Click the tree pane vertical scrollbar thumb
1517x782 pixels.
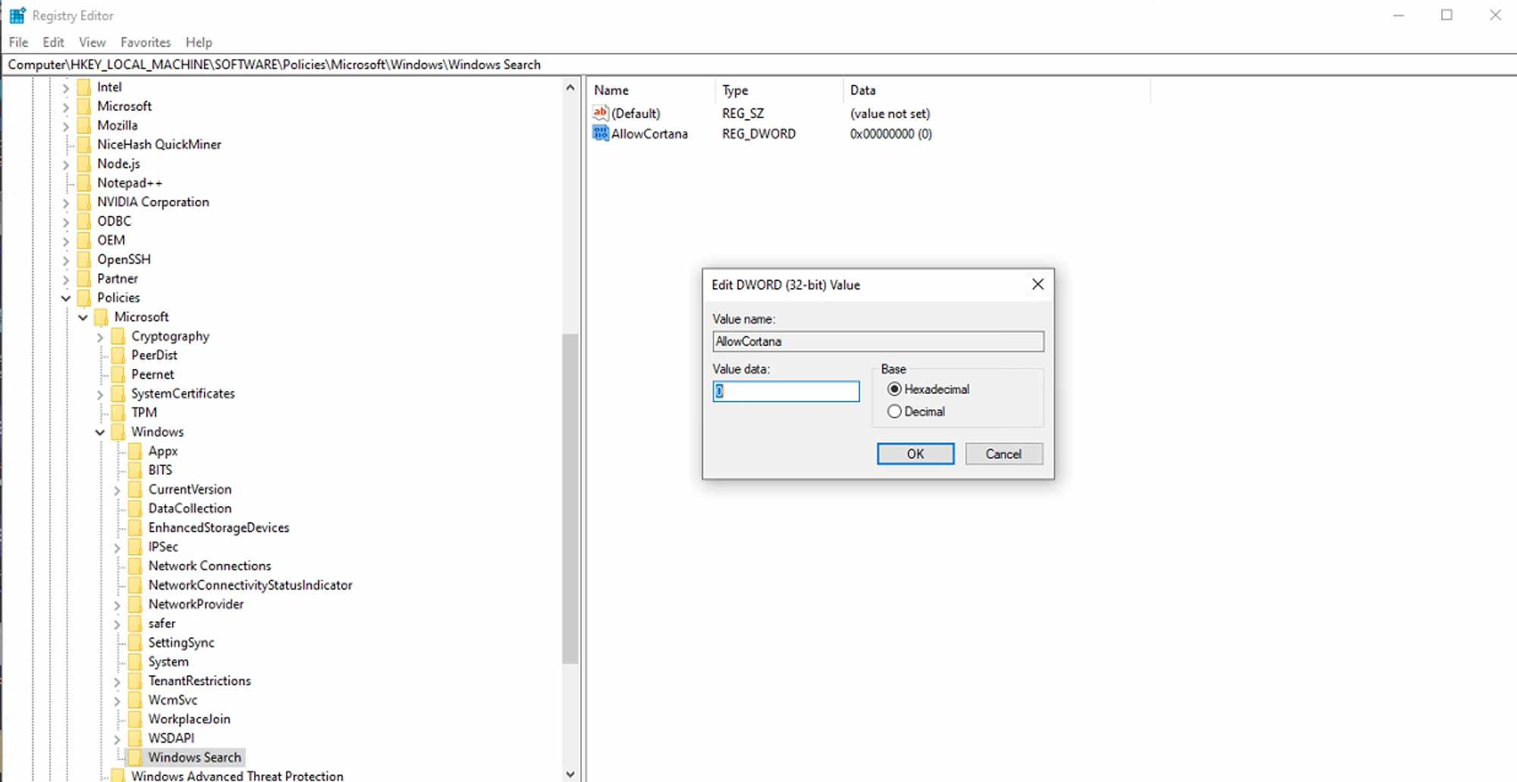tap(570, 499)
